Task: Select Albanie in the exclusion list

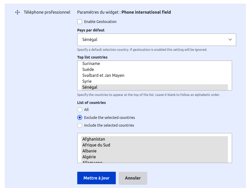Action: coord(89,151)
